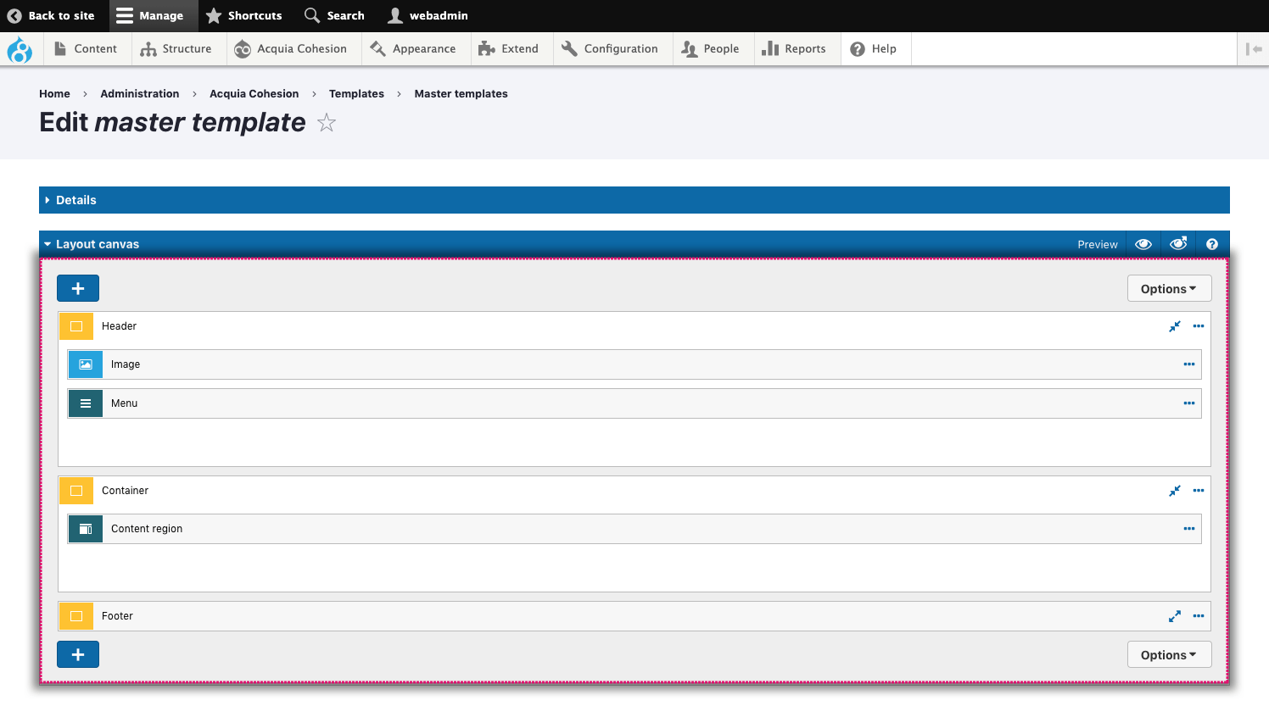The height and width of the screenshot is (706, 1269).
Task: Star this page as a shortcut
Action: click(327, 124)
